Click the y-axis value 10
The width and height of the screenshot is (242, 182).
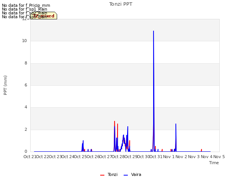click(x=24, y=41)
